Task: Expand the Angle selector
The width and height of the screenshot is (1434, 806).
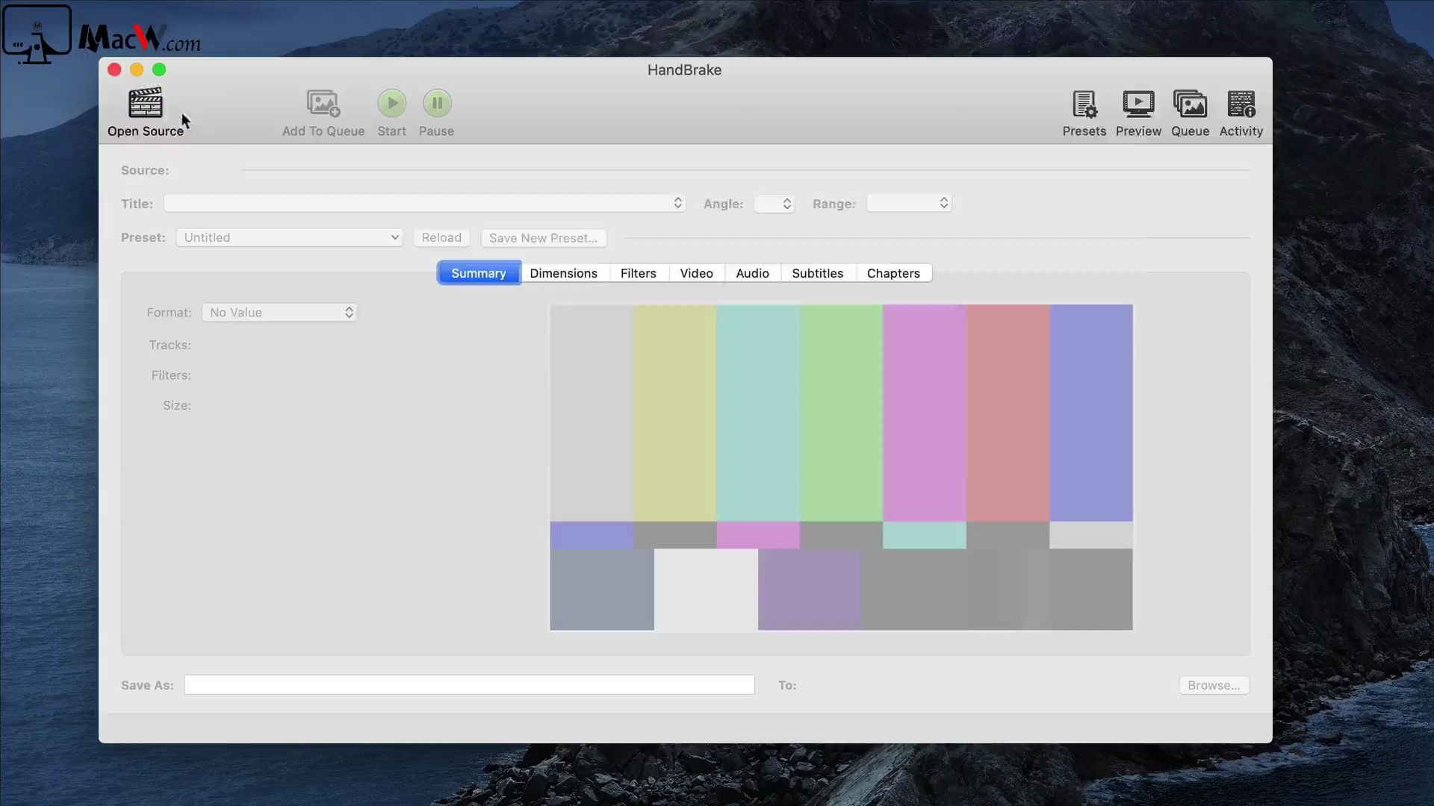Action: pos(775,204)
